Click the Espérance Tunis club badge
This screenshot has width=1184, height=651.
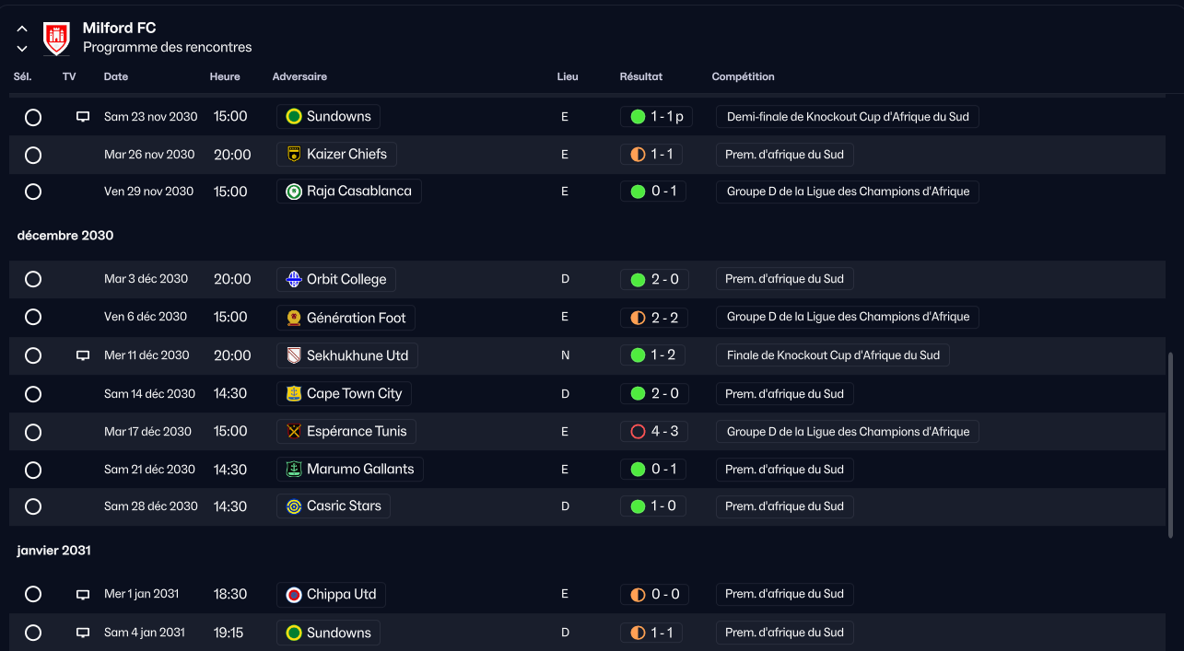coord(294,431)
